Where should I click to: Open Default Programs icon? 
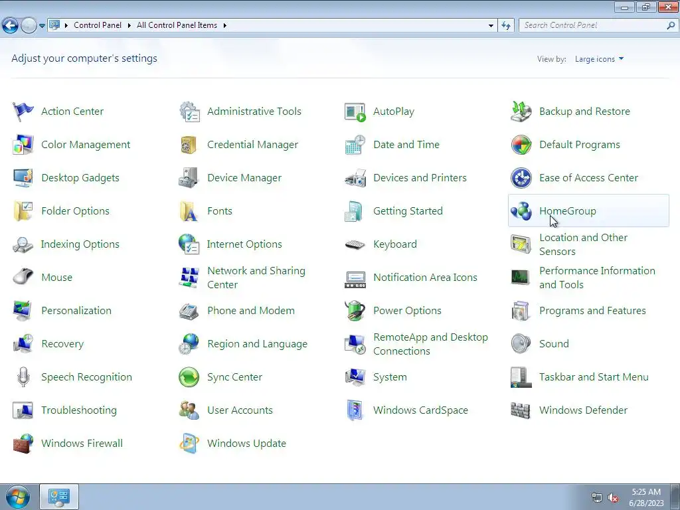coord(521,145)
